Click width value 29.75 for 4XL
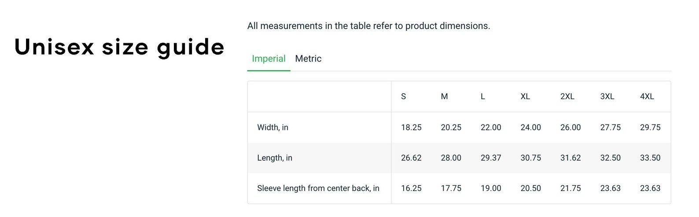Screen dimensions: 699x217 point(650,127)
